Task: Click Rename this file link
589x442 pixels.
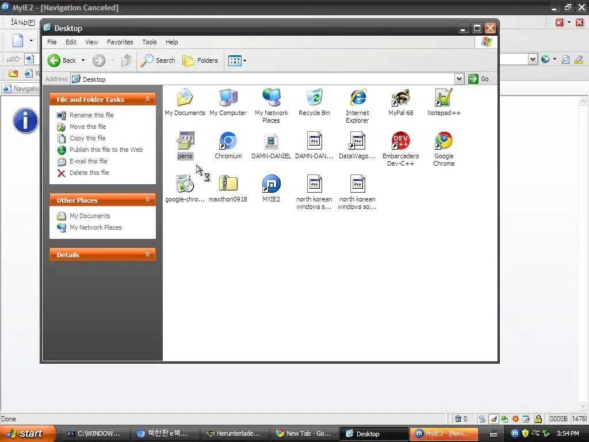Action: (x=91, y=115)
